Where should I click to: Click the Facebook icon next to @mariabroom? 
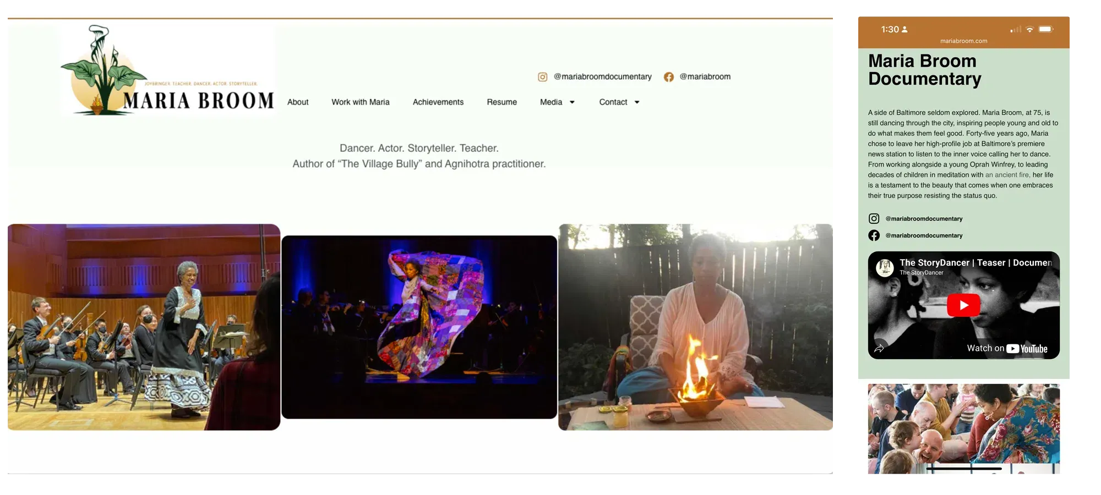click(669, 77)
